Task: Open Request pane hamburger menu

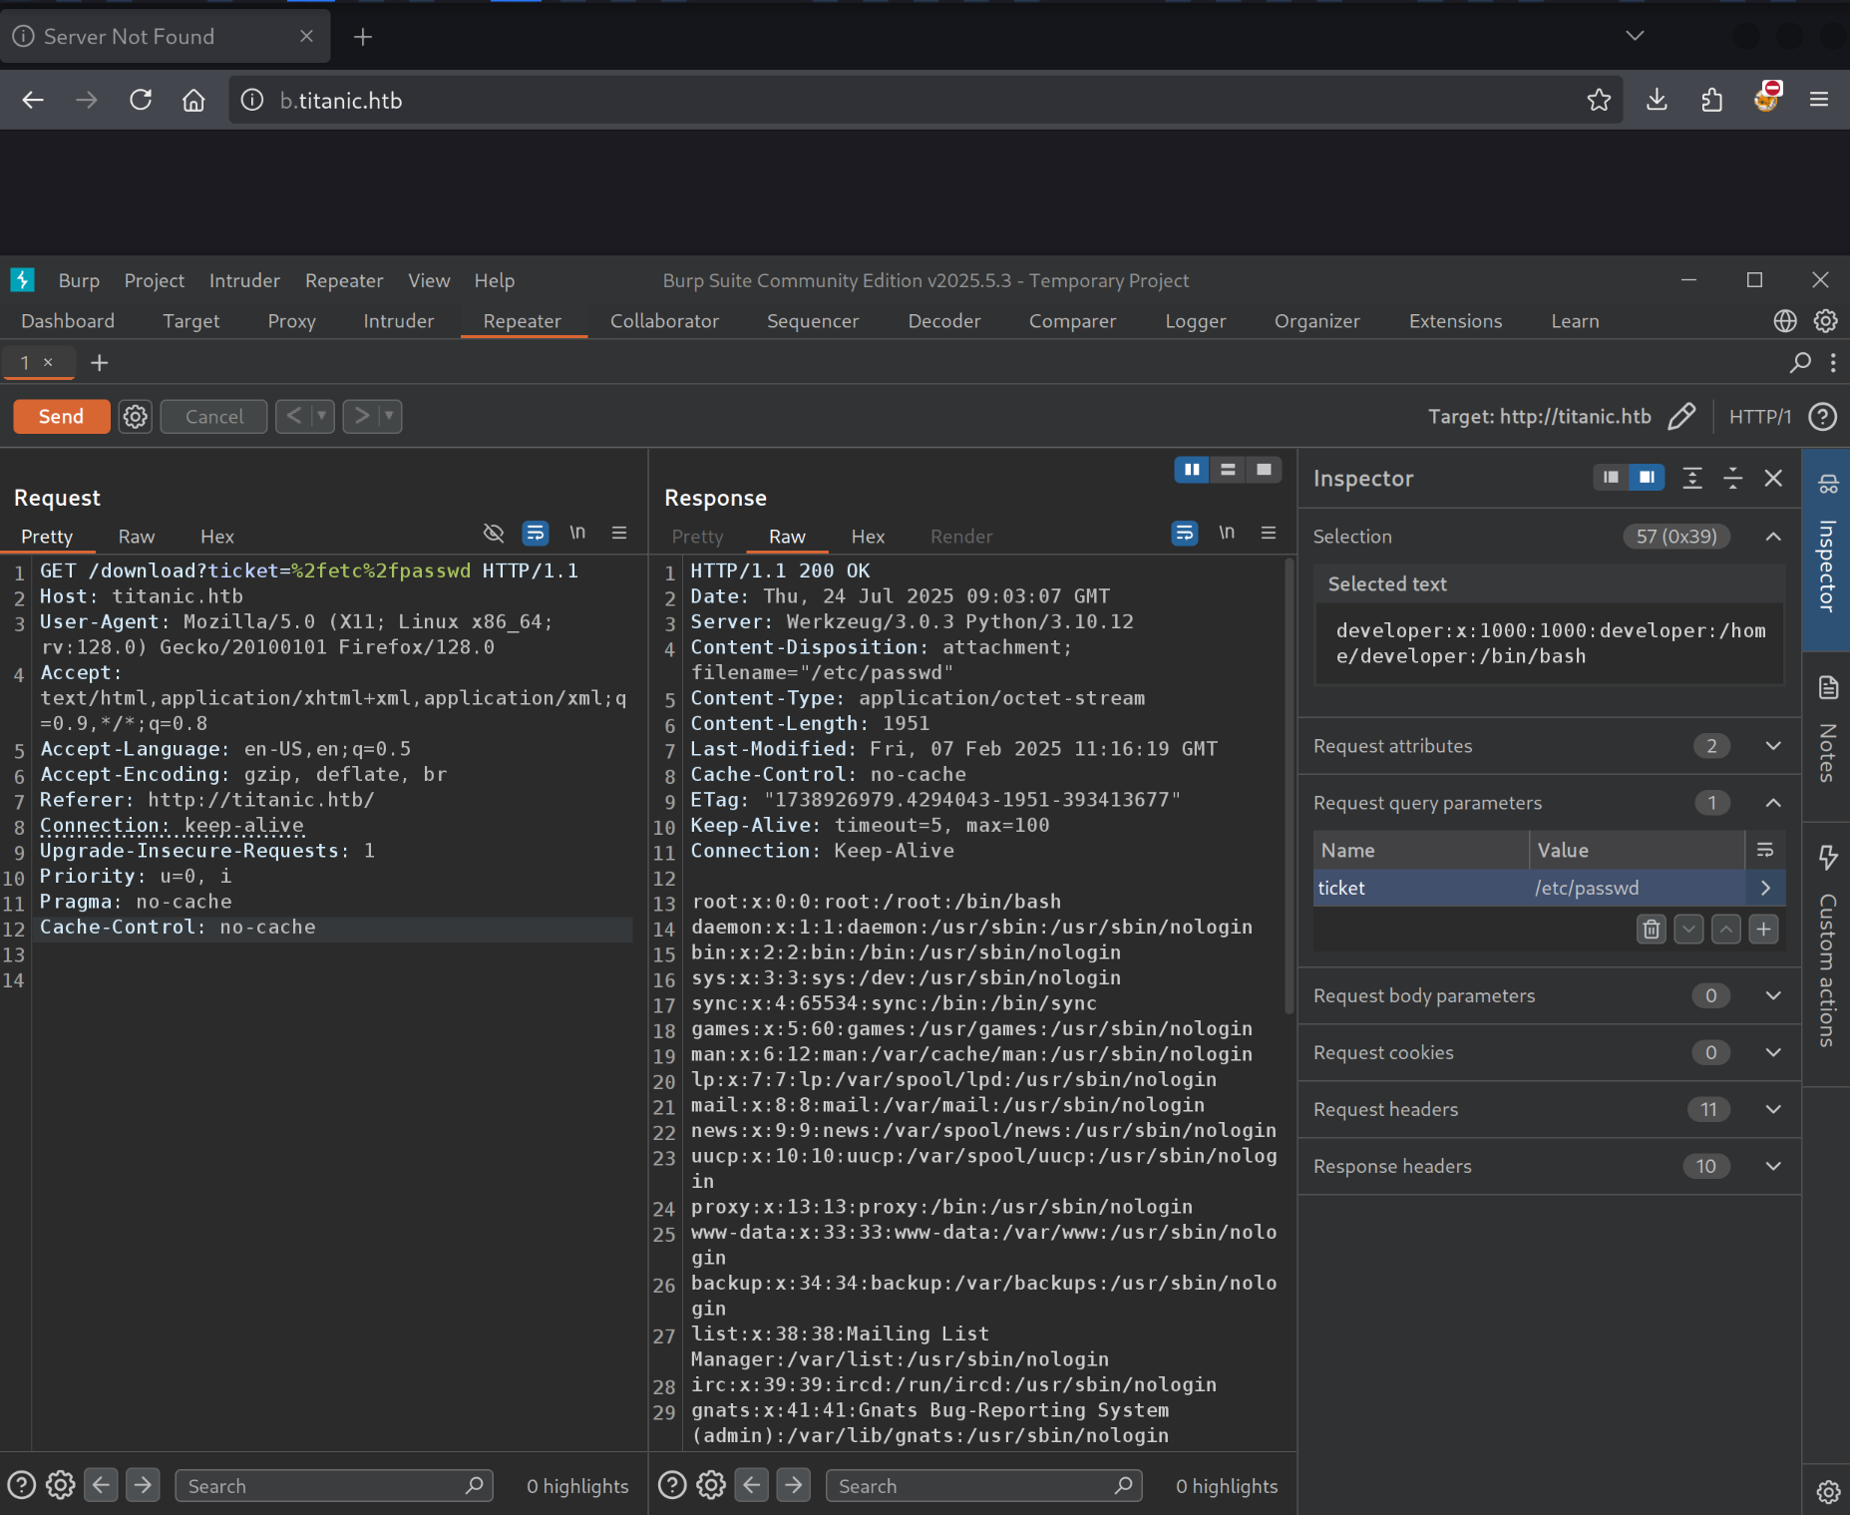Action: point(619,533)
